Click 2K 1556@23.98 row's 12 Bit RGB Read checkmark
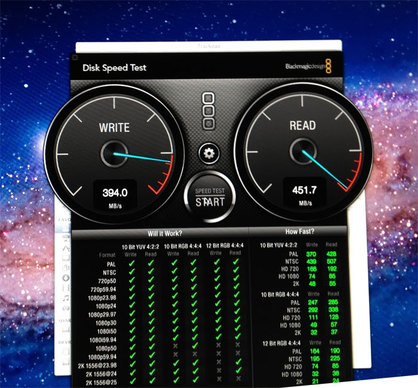The height and width of the screenshot is (388, 418). [238, 362]
